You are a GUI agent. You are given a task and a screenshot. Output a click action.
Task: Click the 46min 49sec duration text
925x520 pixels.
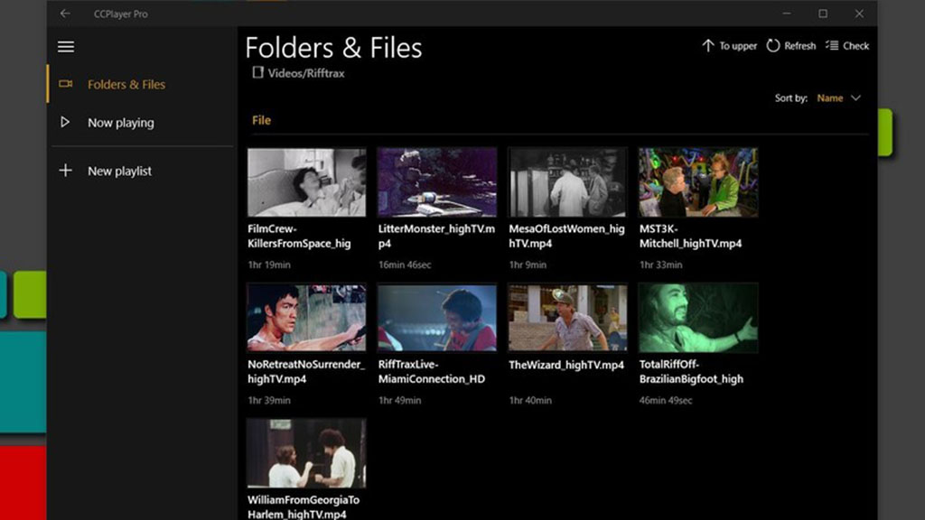[x=666, y=400]
